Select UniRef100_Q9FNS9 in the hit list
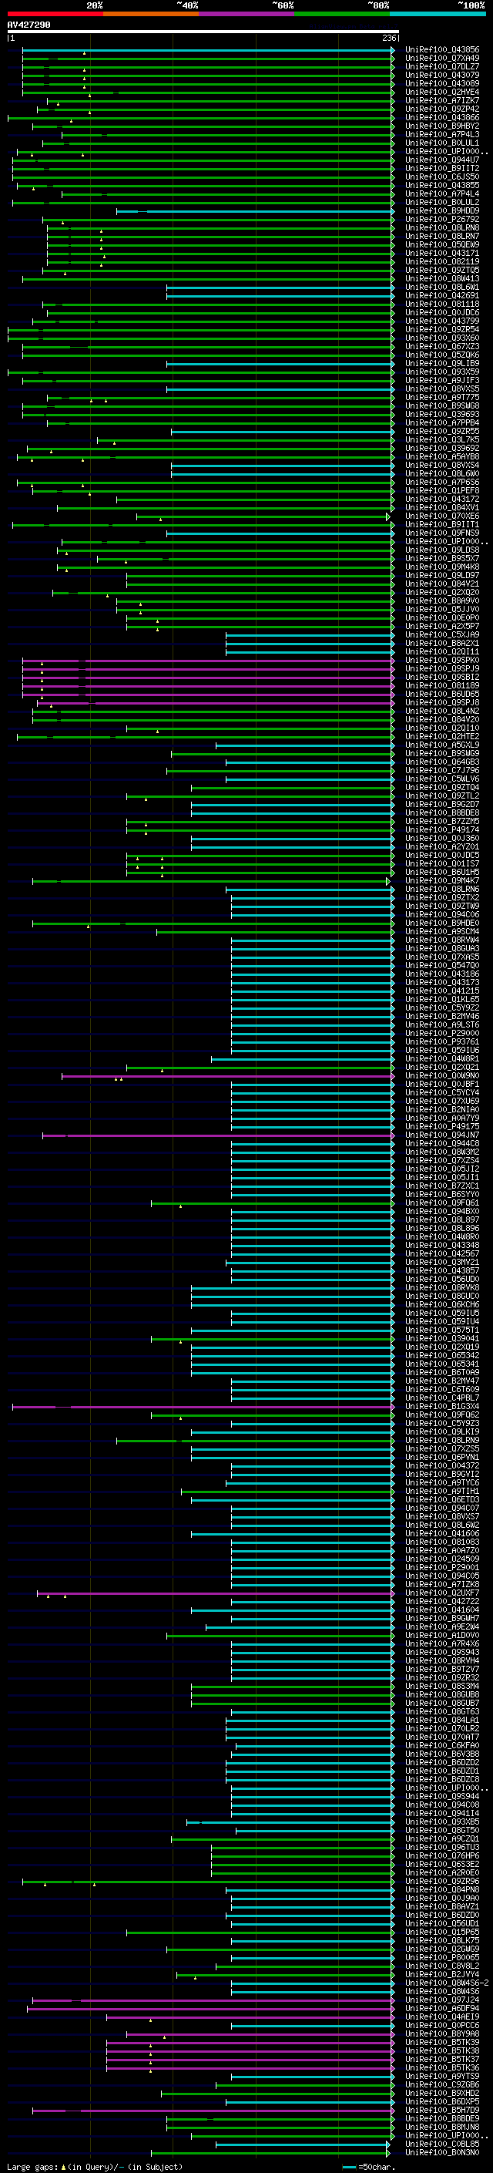The width and height of the screenshot is (493, 2173). tap(441, 533)
